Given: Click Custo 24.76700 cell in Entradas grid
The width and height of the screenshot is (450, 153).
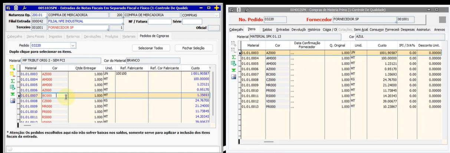Looking at the screenshot, I should tap(195, 101).
